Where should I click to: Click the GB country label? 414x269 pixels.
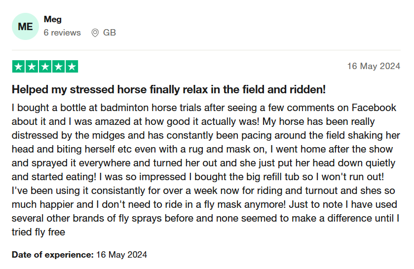click(110, 33)
